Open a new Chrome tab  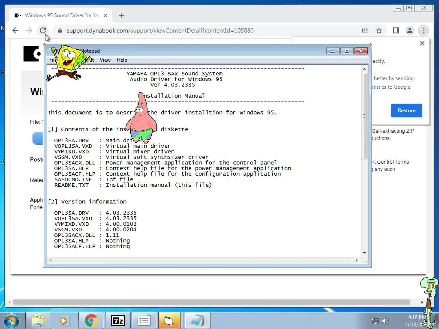pyautogui.click(x=121, y=15)
